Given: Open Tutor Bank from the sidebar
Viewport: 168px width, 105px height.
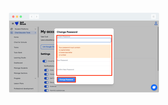Looking at the screenshot, I should [x=18, y=52].
